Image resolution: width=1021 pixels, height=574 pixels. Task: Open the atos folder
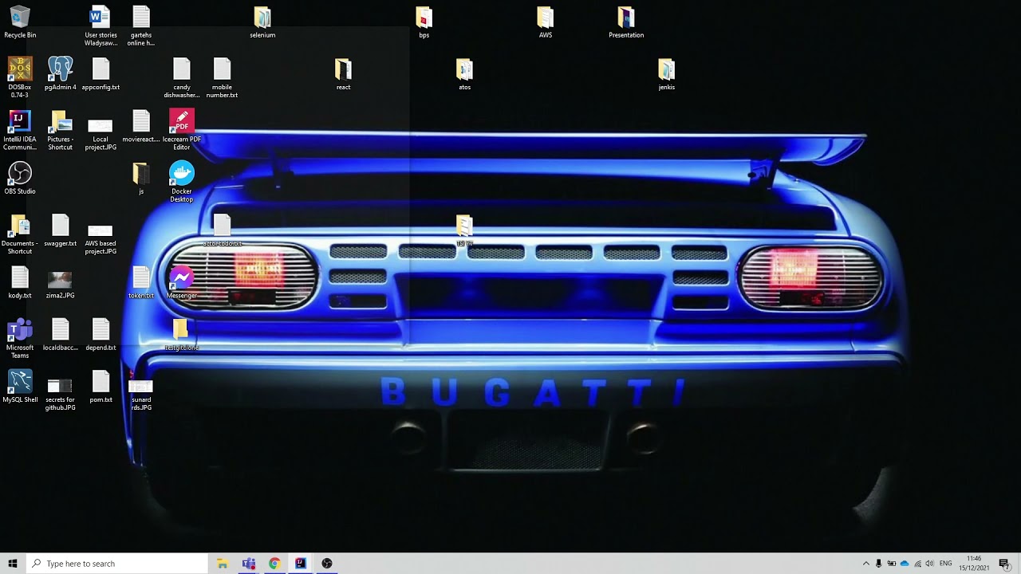click(465, 74)
